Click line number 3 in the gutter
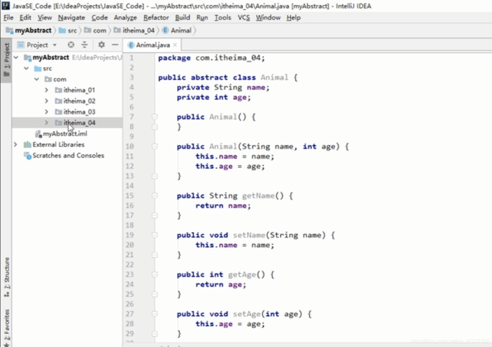492x347 pixels. [x=131, y=77]
